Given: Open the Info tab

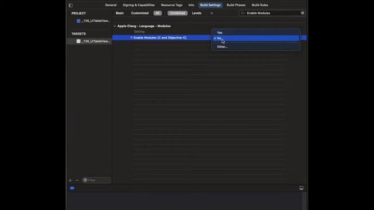Looking at the screenshot, I should click(x=191, y=5).
